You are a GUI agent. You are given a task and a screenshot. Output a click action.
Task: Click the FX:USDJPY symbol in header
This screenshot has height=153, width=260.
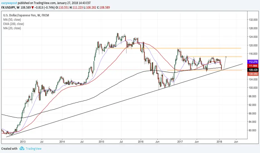pos(8,8)
